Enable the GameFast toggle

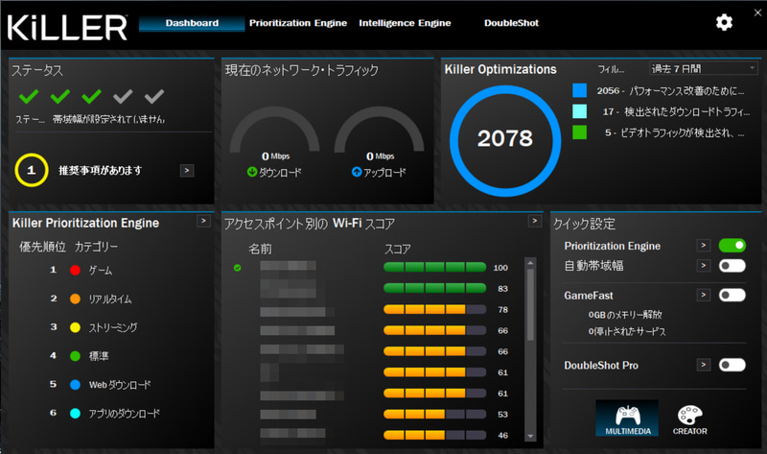(x=732, y=296)
